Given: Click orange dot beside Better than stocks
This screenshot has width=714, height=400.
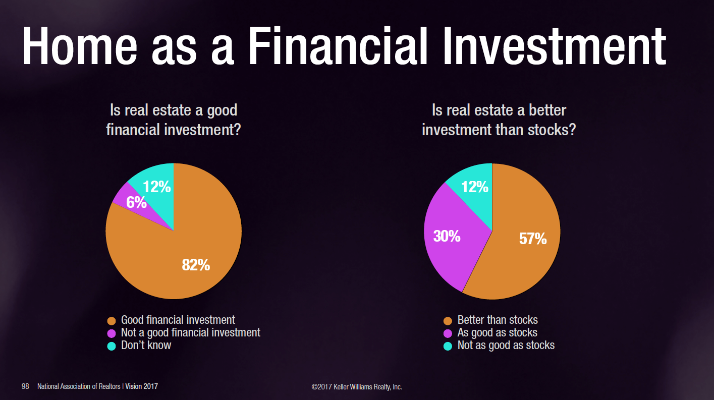Looking at the screenshot, I should pos(447,321).
